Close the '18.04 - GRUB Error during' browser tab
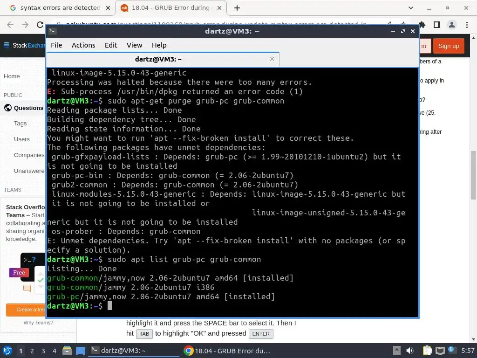The image size is (477, 358). point(219,8)
